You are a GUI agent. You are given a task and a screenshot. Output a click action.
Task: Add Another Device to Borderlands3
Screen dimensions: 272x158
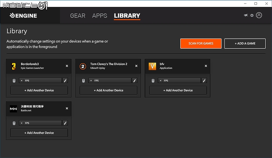click(x=39, y=90)
